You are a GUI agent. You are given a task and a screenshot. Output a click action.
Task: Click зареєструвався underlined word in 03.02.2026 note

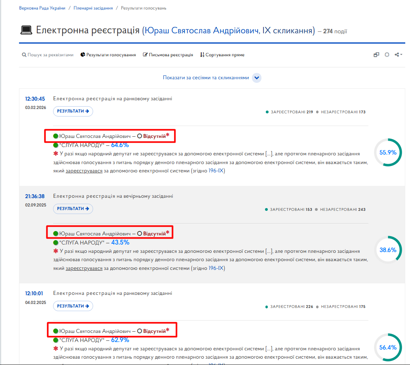tap(84, 171)
